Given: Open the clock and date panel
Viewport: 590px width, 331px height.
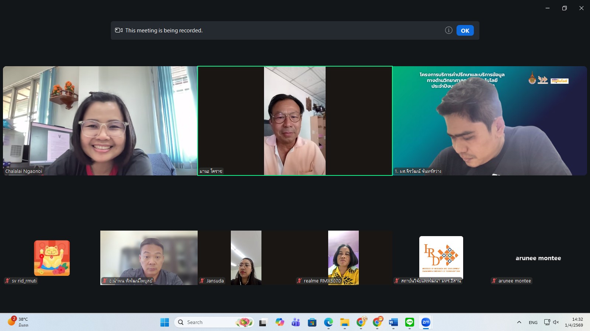Looking at the screenshot, I should click(x=574, y=322).
